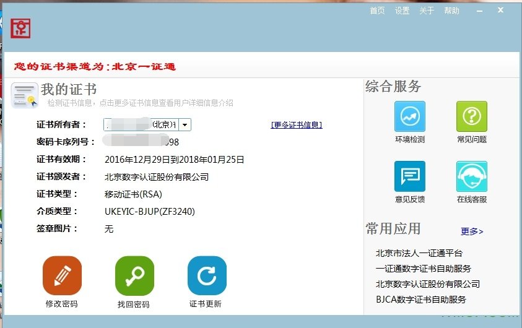Open 一证通数字证书自助服务 link
This screenshot has width=522, height=328.
tap(423, 269)
